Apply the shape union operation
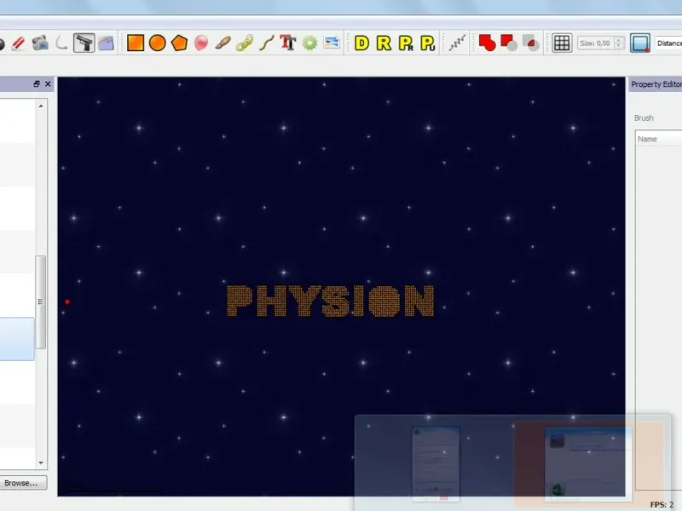Screen dimensions: 682x511 point(487,43)
